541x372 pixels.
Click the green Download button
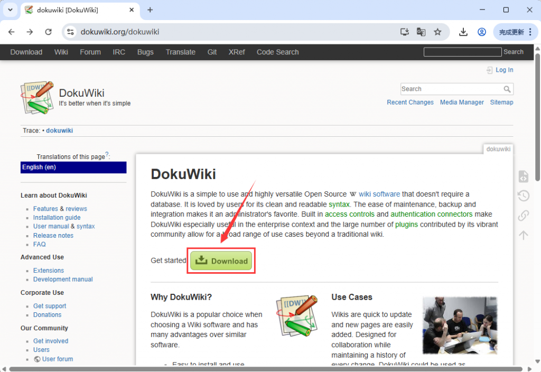[221, 261]
